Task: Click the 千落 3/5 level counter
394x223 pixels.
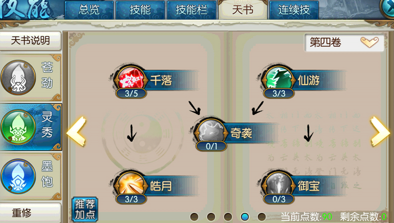Action: click(131, 94)
